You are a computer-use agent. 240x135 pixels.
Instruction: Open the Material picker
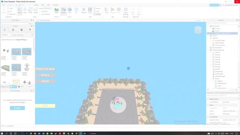coord(84,10)
